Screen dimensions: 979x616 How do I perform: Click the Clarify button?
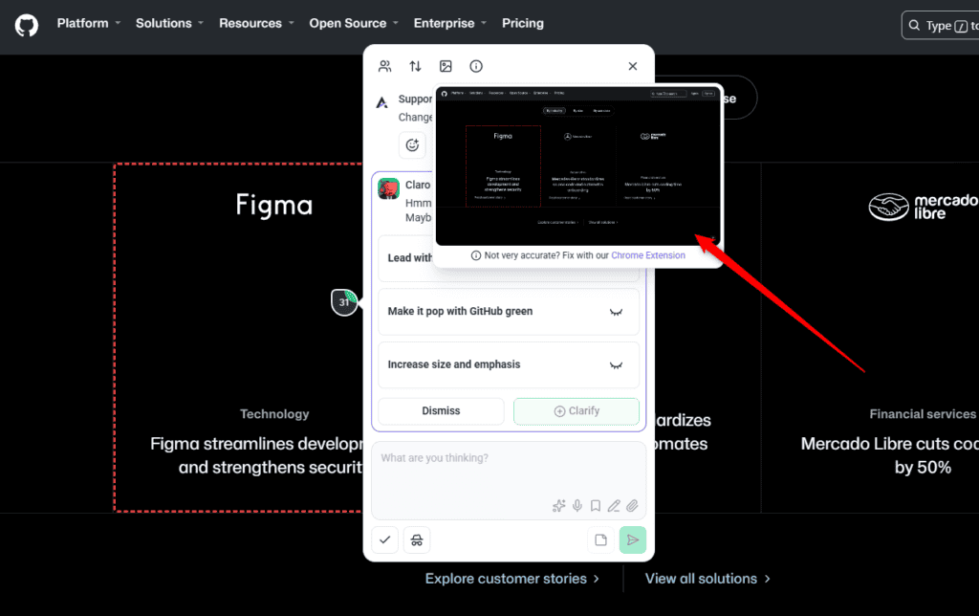coord(577,411)
